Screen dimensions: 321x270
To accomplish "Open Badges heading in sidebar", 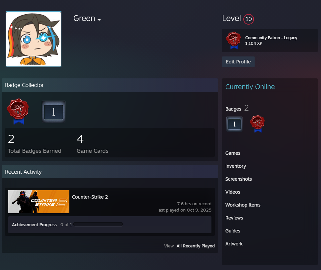I will coord(233,109).
